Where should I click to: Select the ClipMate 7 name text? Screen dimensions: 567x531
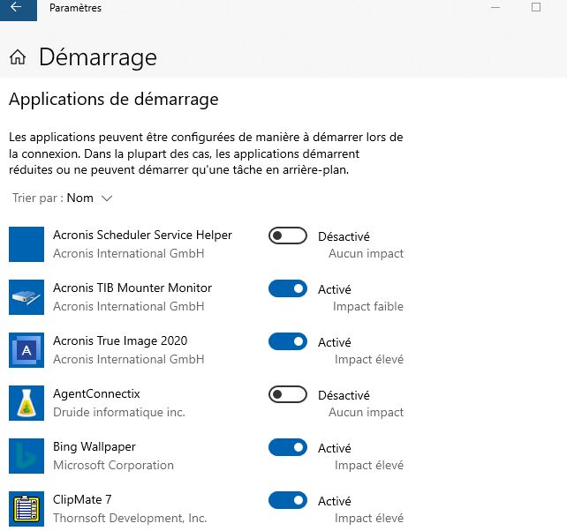click(x=82, y=499)
